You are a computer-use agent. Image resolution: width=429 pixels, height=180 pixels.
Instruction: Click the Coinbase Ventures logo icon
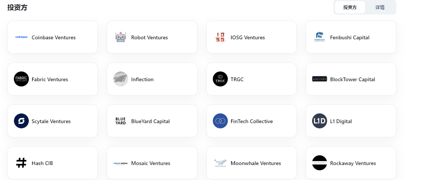tap(21, 37)
